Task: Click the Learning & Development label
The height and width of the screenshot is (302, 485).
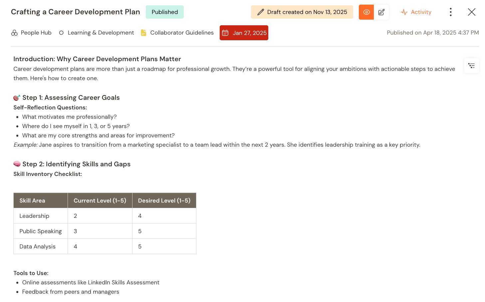Action: click(101, 33)
